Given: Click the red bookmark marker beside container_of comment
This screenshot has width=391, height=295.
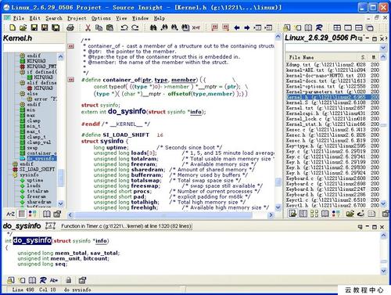Looking at the screenshot, I should point(71,46).
